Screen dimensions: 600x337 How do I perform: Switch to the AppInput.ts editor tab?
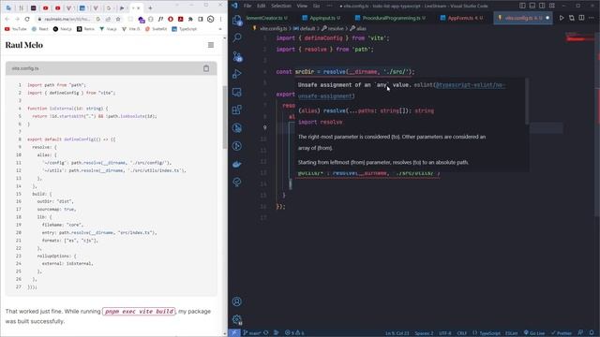322,18
